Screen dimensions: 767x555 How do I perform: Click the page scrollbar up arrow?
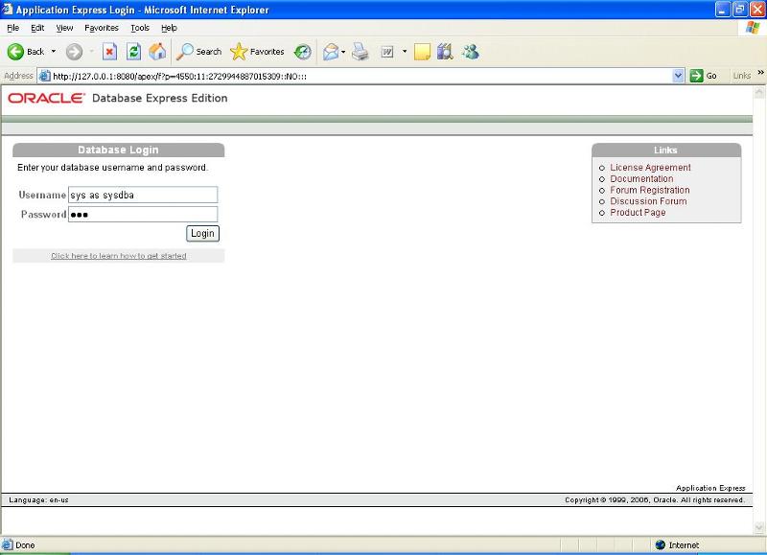[x=759, y=92]
